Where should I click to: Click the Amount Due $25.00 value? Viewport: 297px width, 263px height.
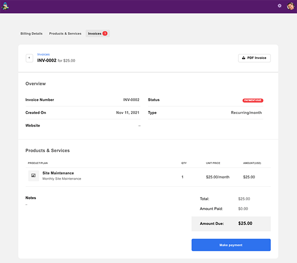tap(245, 223)
